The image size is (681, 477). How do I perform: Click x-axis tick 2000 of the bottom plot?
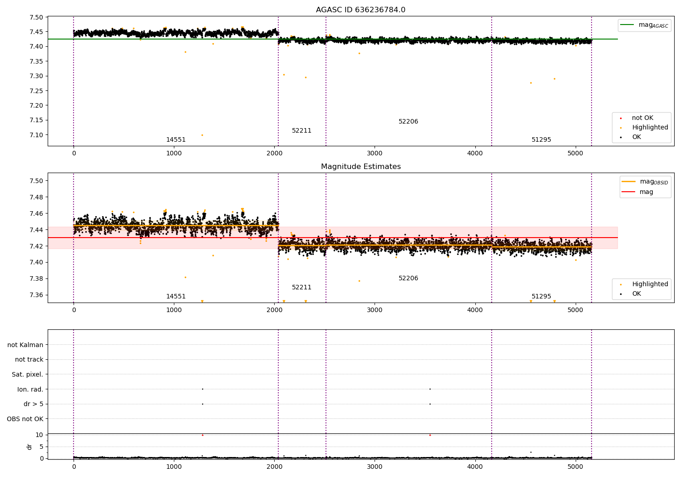(274, 467)
